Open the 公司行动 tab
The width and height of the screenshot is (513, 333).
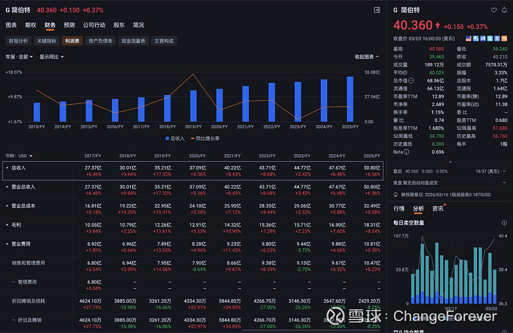click(x=94, y=25)
